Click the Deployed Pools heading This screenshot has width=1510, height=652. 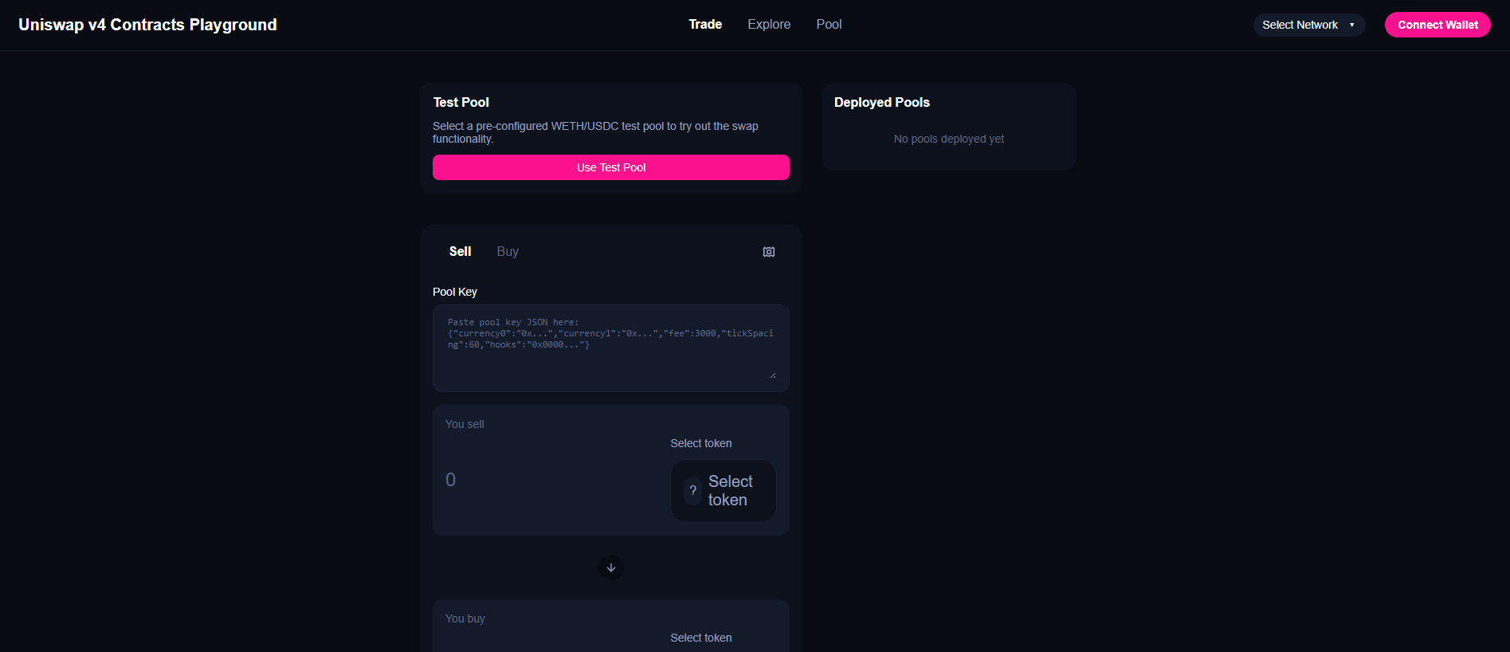click(x=882, y=102)
